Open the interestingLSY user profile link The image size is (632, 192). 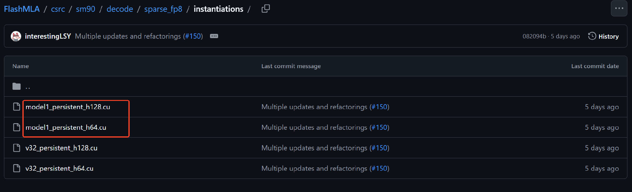[x=48, y=36]
